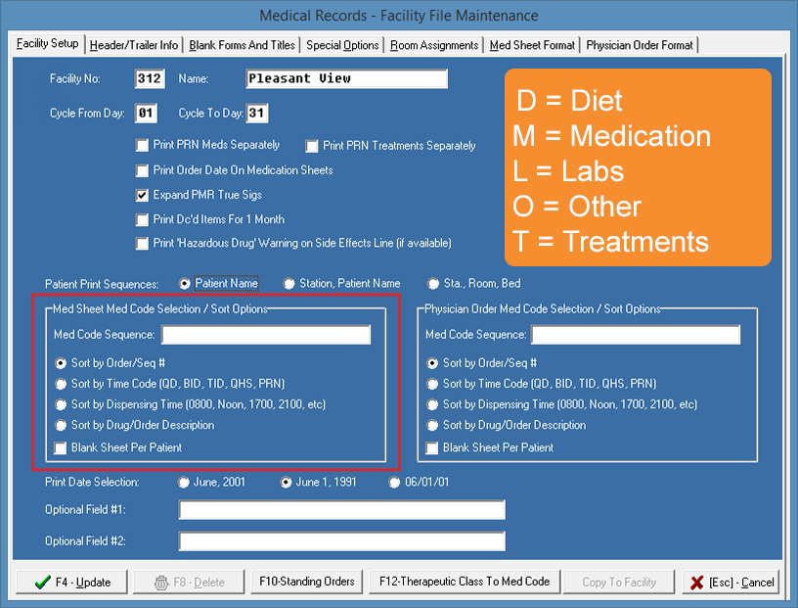
Task: Choose Sort by Drug/Order Description for Physician Order
Action: [x=433, y=426]
